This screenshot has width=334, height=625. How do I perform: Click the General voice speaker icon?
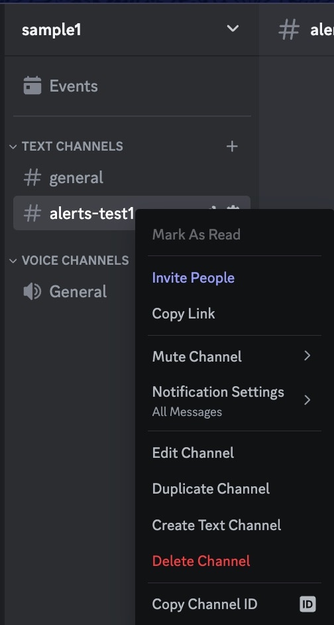tap(32, 292)
